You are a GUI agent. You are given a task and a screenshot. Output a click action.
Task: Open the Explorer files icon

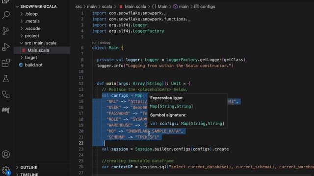pos(6,1)
